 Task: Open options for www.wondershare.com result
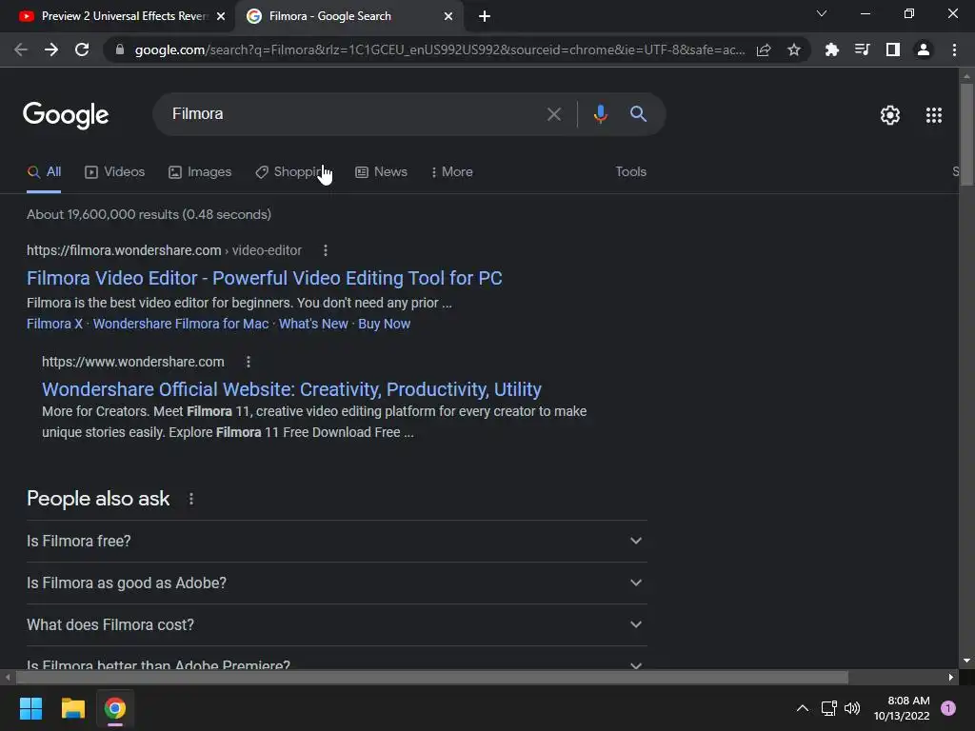(249, 362)
